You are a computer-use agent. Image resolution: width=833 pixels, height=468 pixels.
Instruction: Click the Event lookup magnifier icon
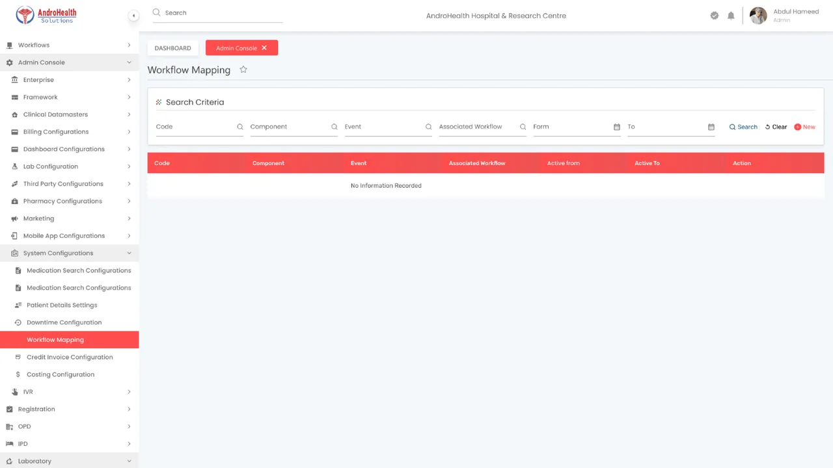(429, 127)
